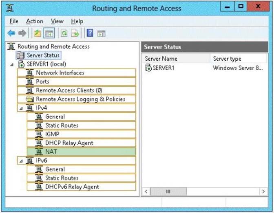Image resolution: width=274 pixels, height=213 pixels.
Task: Click the icon next to Routing and Remote Access root node
Action: point(11,46)
